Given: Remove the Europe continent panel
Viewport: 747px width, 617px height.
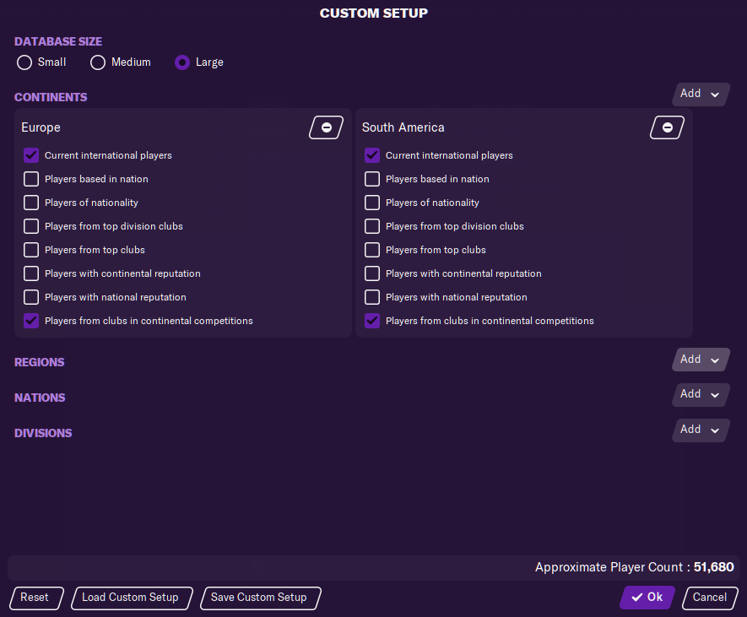Looking at the screenshot, I should point(326,127).
